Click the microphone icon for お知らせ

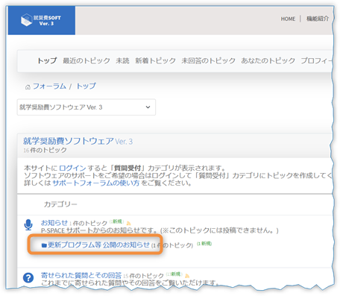(28, 225)
